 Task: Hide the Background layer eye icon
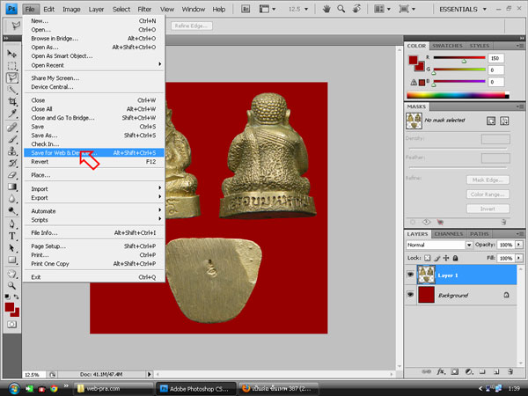pyautogui.click(x=410, y=295)
